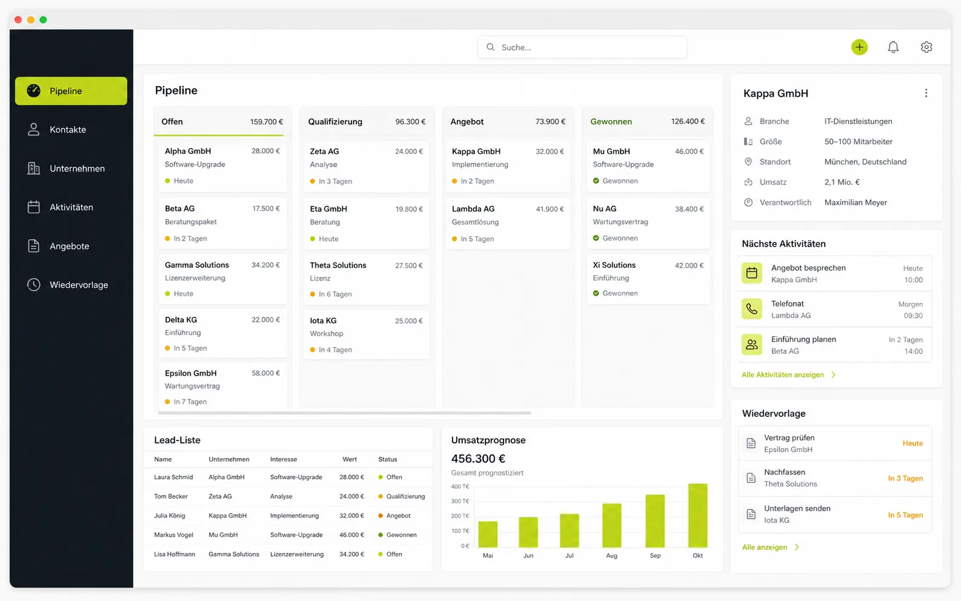The image size is (961, 601).
Task: Click Alle Aktivitäten anzeigen link
Action: [783, 375]
